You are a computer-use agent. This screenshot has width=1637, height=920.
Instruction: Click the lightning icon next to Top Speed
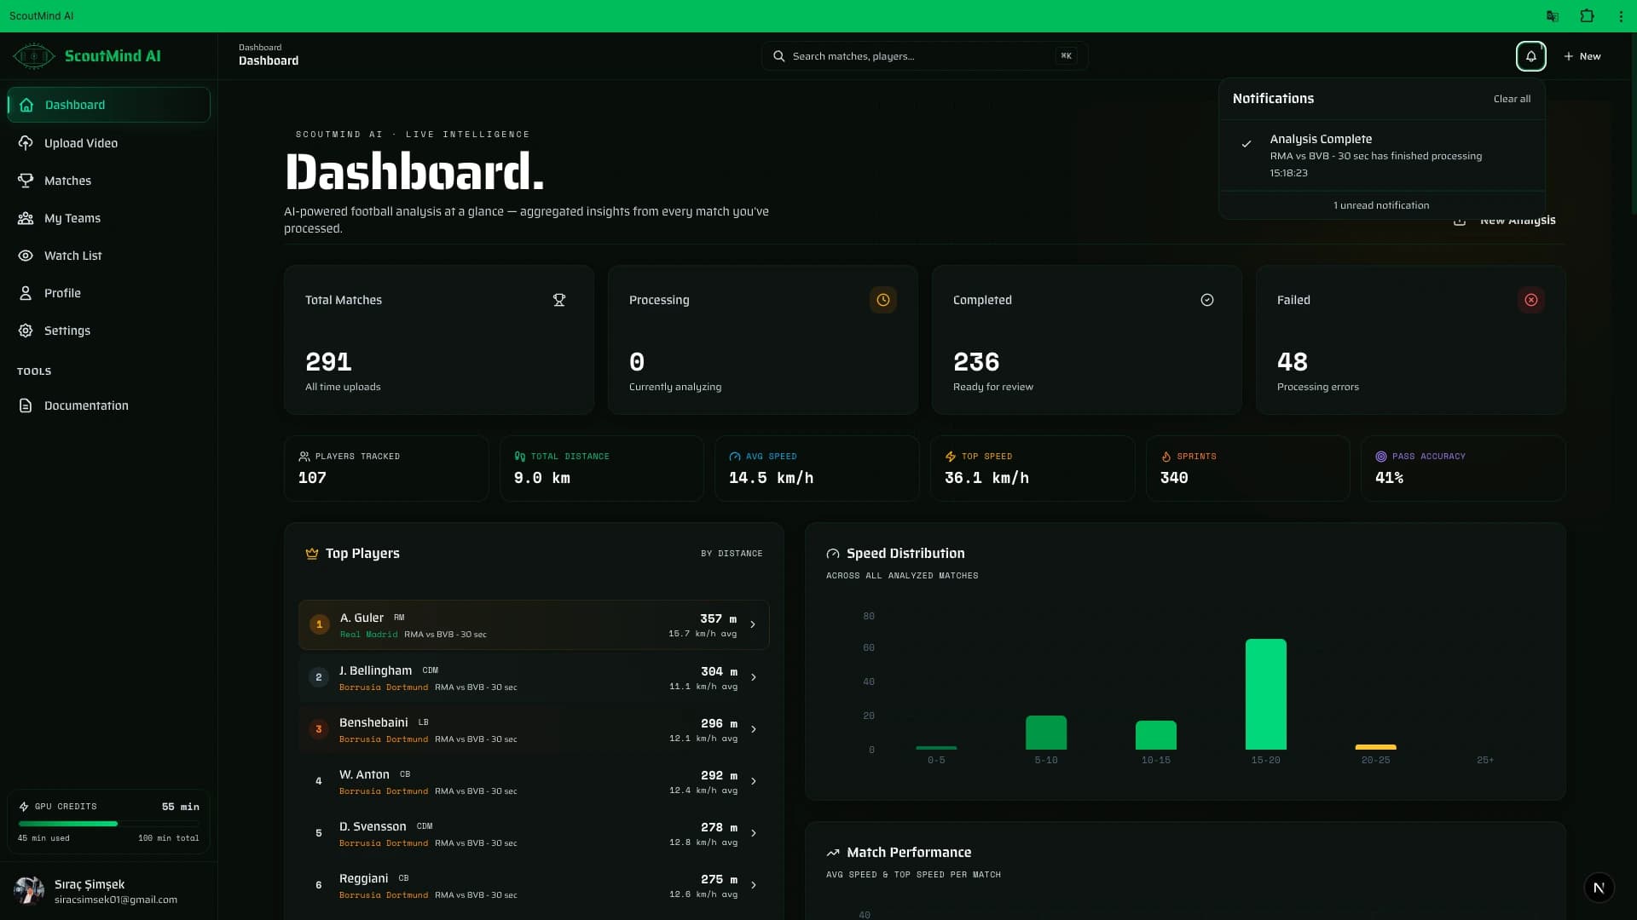pyautogui.click(x=951, y=457)
